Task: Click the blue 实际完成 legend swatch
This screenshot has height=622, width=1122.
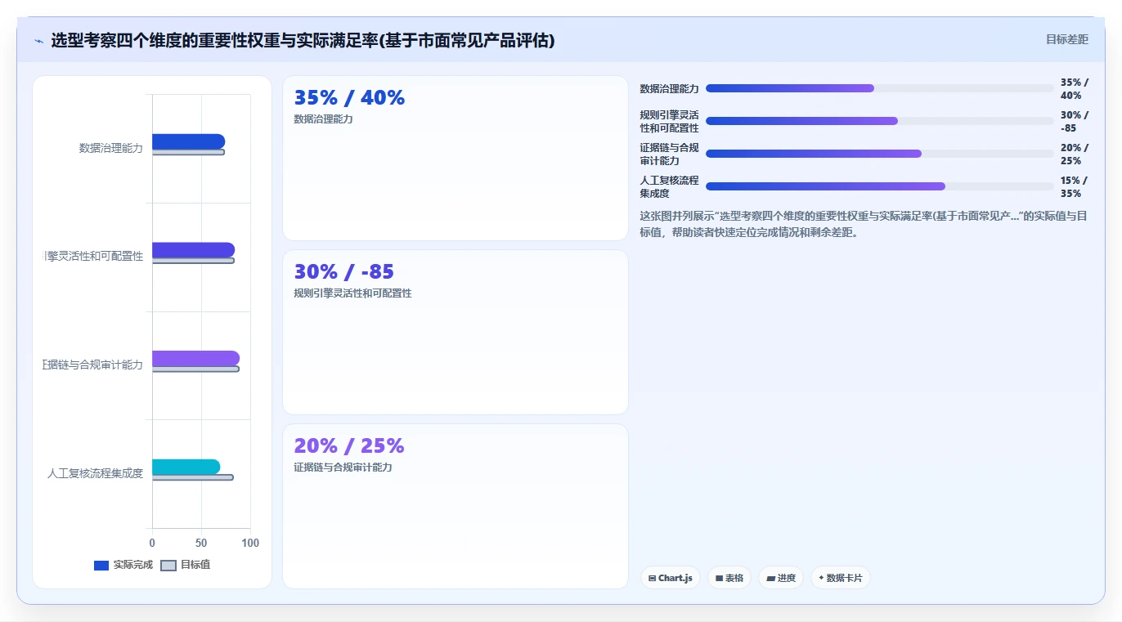Action: tap(101, 566)
